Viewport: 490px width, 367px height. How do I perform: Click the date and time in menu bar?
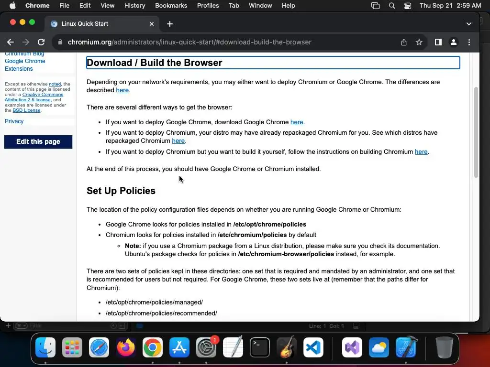tap(450, 6)
